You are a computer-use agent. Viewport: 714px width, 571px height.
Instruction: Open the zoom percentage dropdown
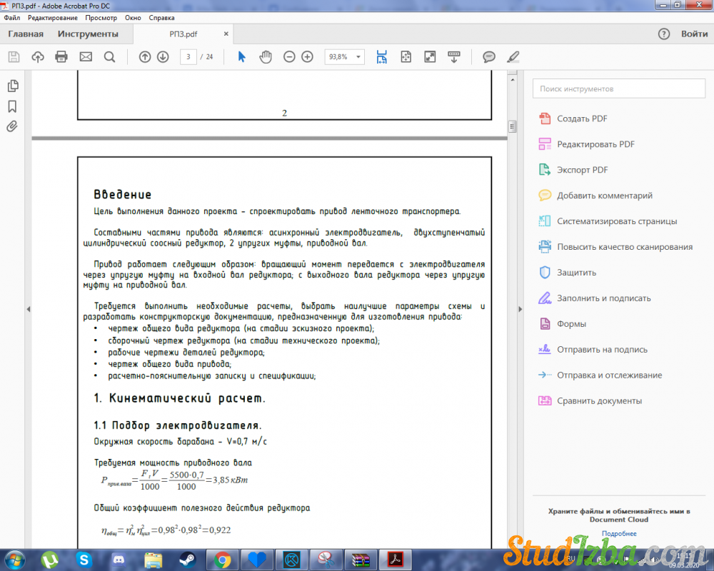coord(358,57)
